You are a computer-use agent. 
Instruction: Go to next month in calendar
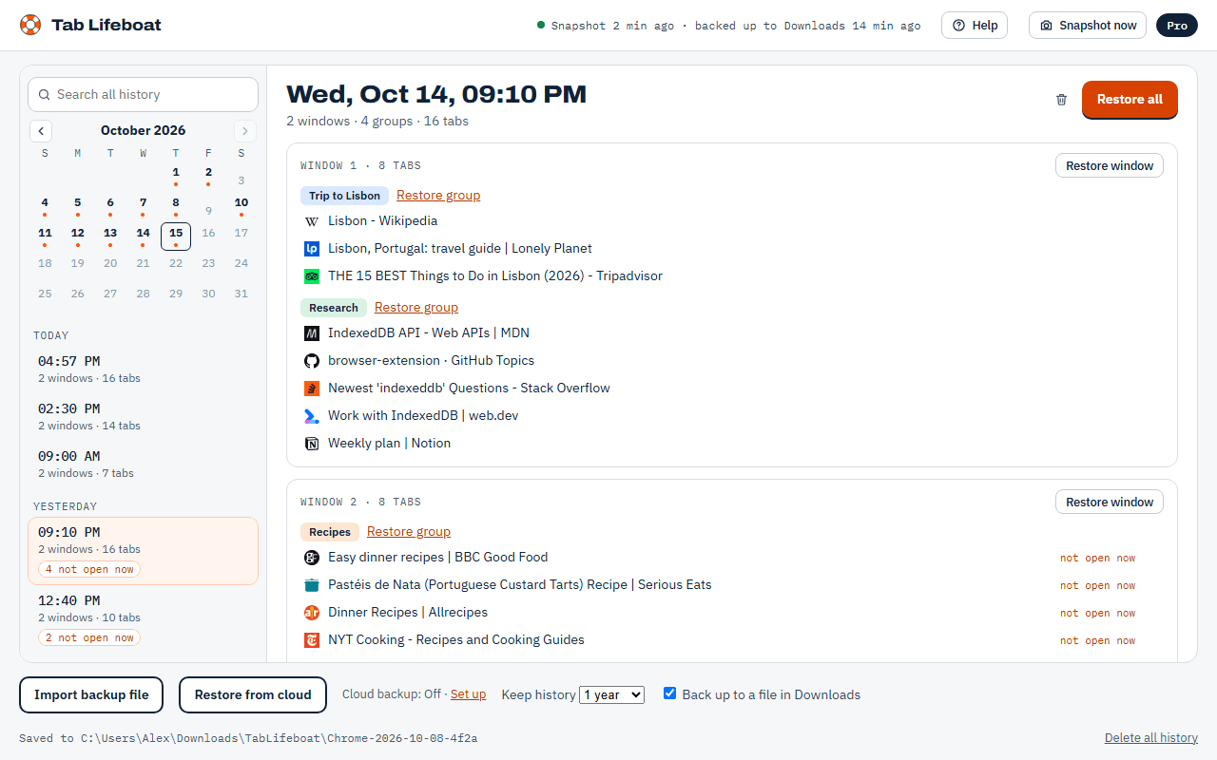pyautogui.click(x=245, y=131)
